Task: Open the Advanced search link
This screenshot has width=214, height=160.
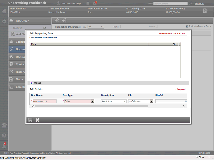Action: pyautogui.click(x=199, y=4)
